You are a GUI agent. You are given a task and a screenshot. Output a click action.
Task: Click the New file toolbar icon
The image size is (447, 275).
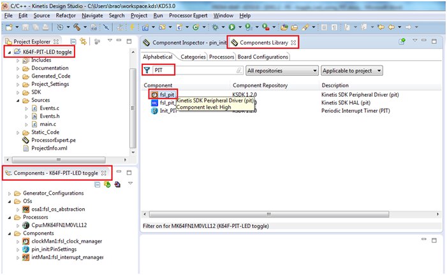click(9, 27)
